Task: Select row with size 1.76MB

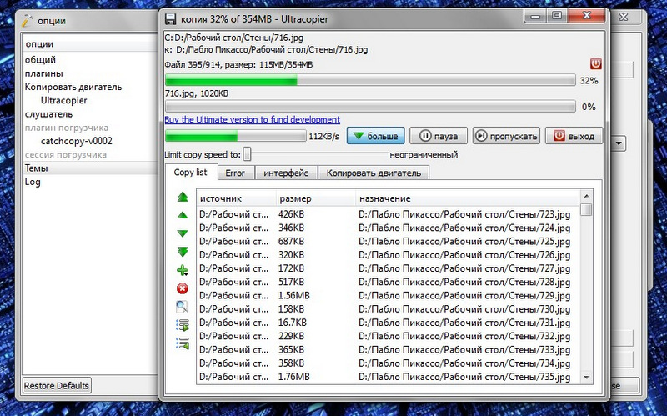Action: [389, 377]
